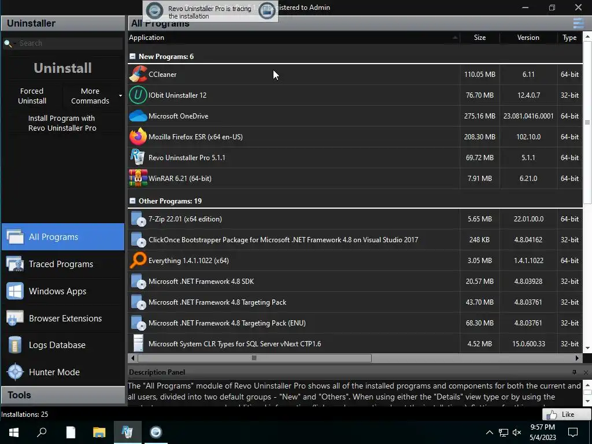
Task: Open the notification center icon
Action: point(573,432)
